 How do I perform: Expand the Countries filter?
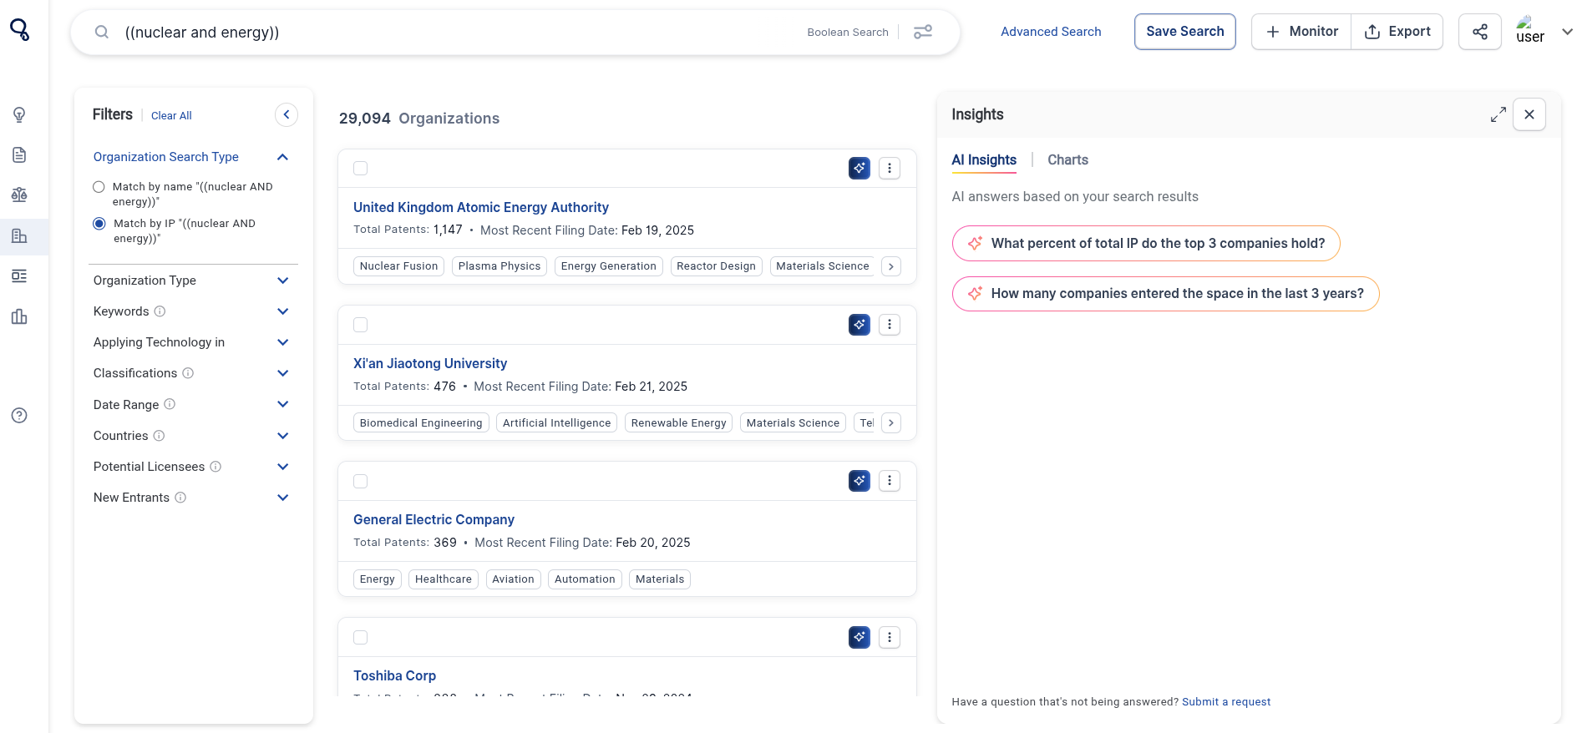[282, 436]
